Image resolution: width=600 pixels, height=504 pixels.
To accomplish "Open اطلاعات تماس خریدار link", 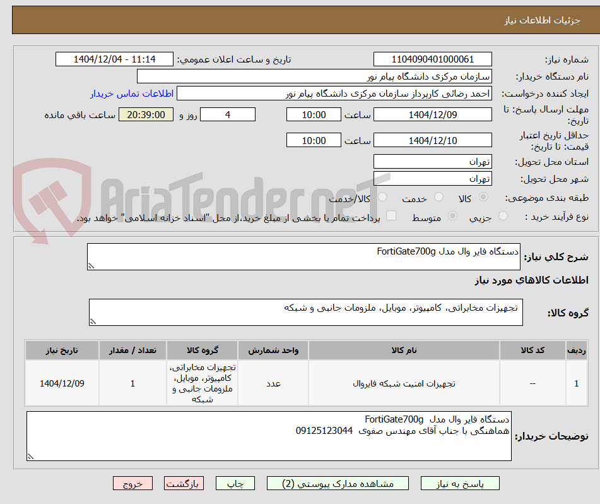I will click(132, 93).
